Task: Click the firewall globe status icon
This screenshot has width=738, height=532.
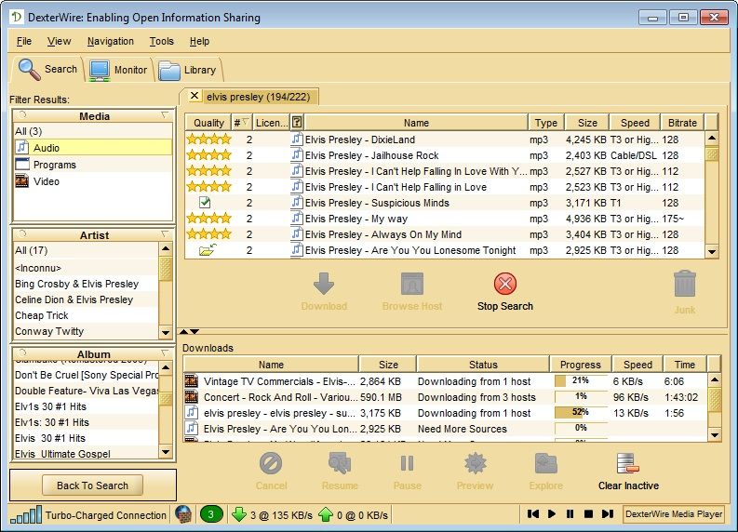Action: pos(183,514)
